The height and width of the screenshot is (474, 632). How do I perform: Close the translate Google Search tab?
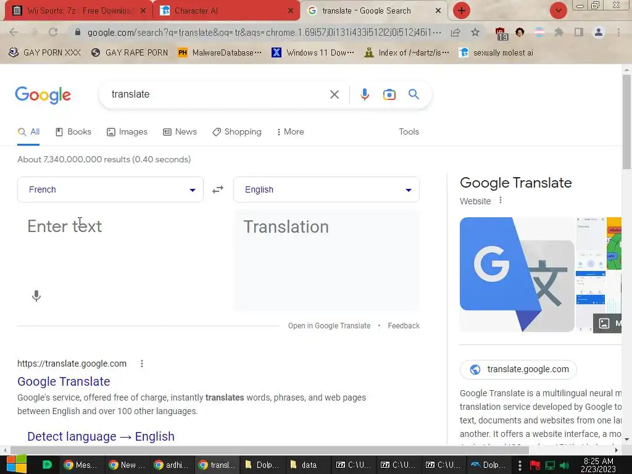point(438,11)
